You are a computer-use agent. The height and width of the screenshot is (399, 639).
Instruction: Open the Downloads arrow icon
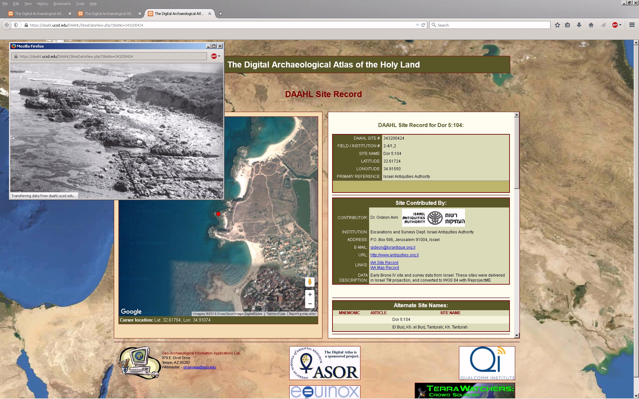pos(579,25)
